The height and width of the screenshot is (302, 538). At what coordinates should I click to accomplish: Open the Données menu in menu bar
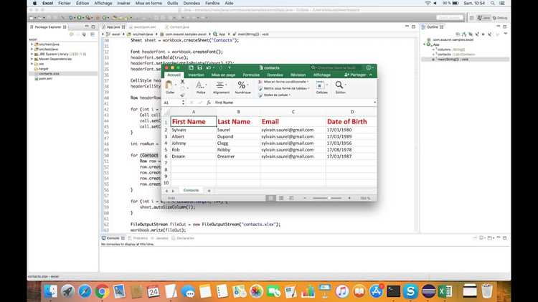192,3
